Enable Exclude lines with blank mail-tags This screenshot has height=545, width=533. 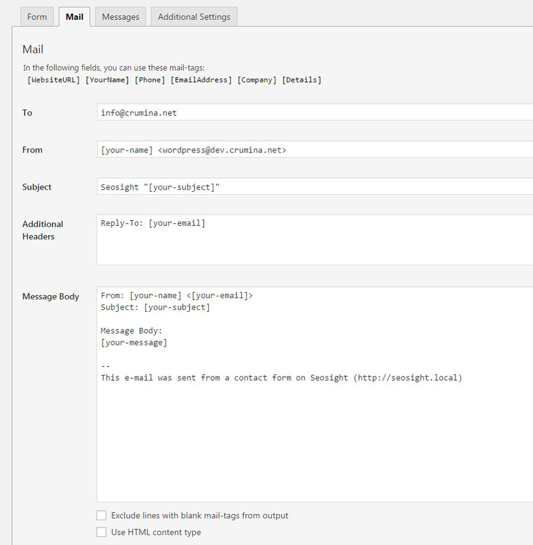(x=102, y=515)
